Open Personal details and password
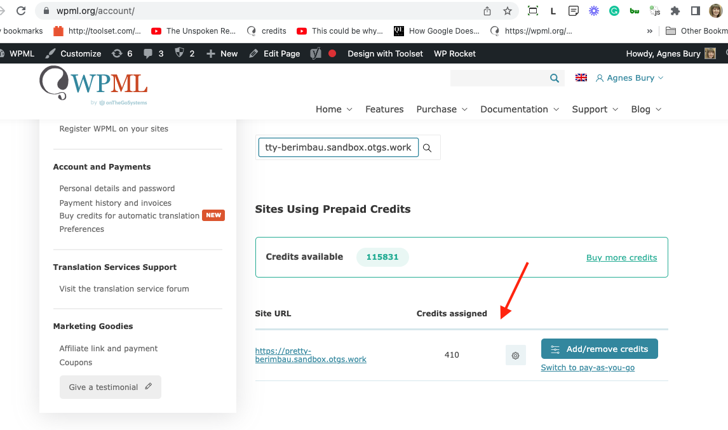This screenshot has width=728, height=430. 117,188
